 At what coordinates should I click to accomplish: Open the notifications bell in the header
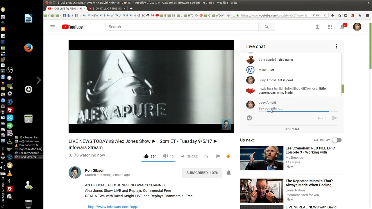point(343,27)
